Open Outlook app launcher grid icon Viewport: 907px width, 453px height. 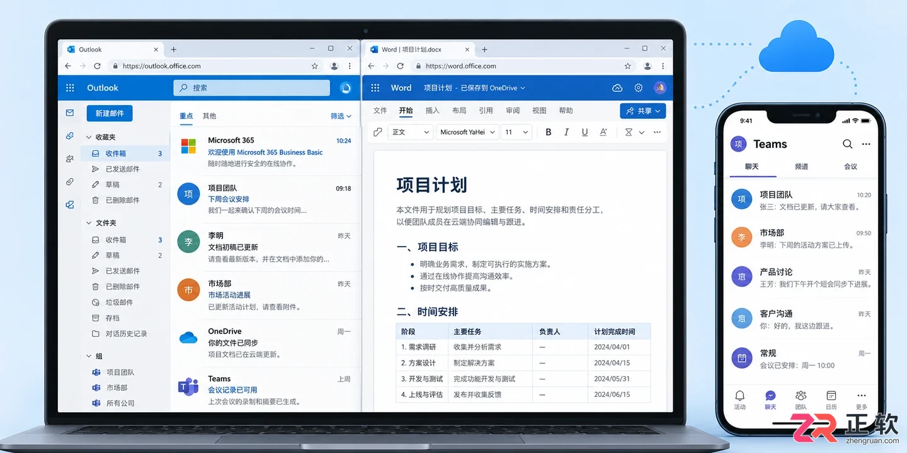point(70,88)
